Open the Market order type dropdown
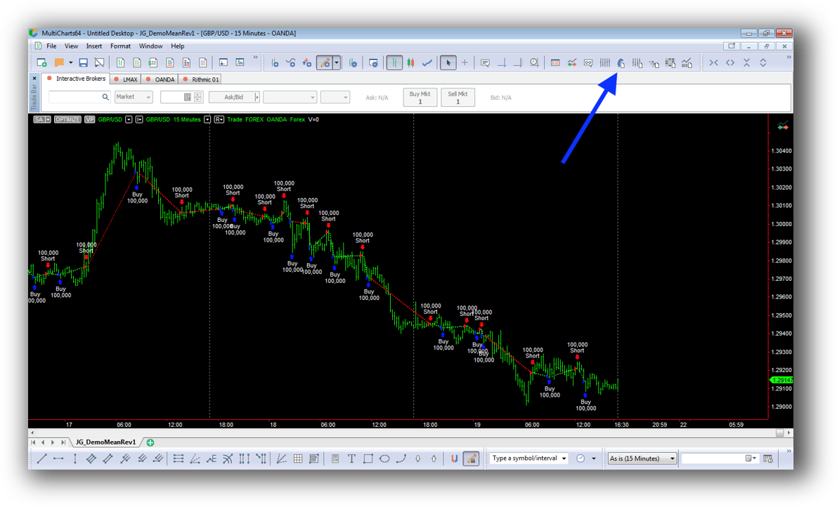Viewport: 837px width, 507px height. (x=134, y=98)
